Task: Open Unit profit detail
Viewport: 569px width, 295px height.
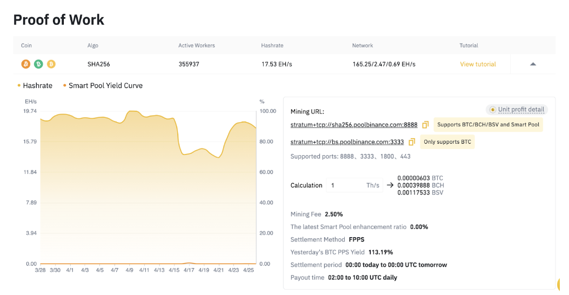Action: pos(521,110)
